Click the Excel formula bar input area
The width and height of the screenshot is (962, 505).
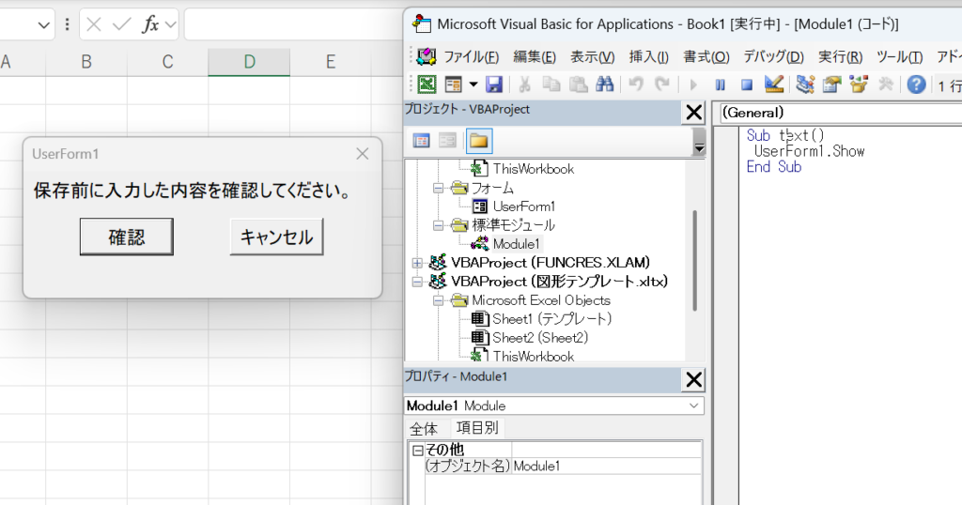293,24
